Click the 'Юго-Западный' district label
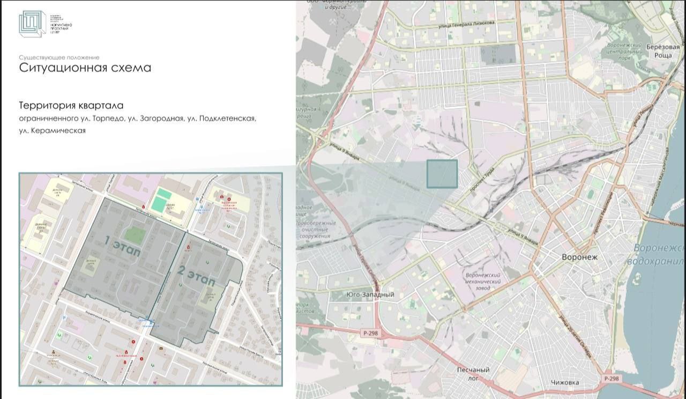The width and height of the screenshot is (686, 399). [370, 294]
